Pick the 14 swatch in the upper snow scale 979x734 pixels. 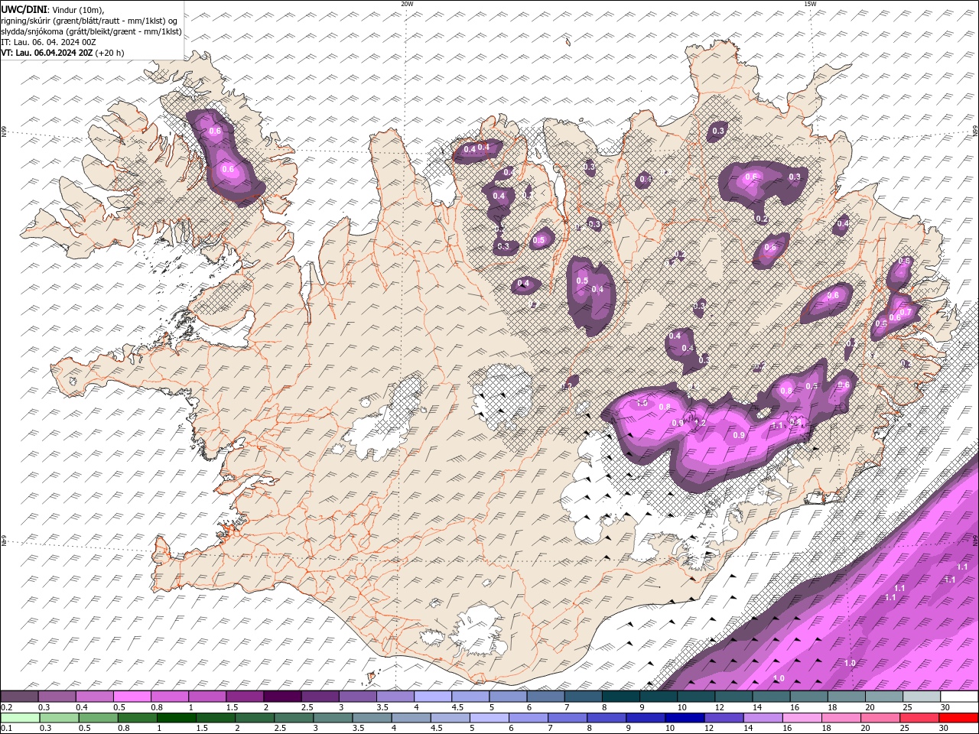point(771,697)
